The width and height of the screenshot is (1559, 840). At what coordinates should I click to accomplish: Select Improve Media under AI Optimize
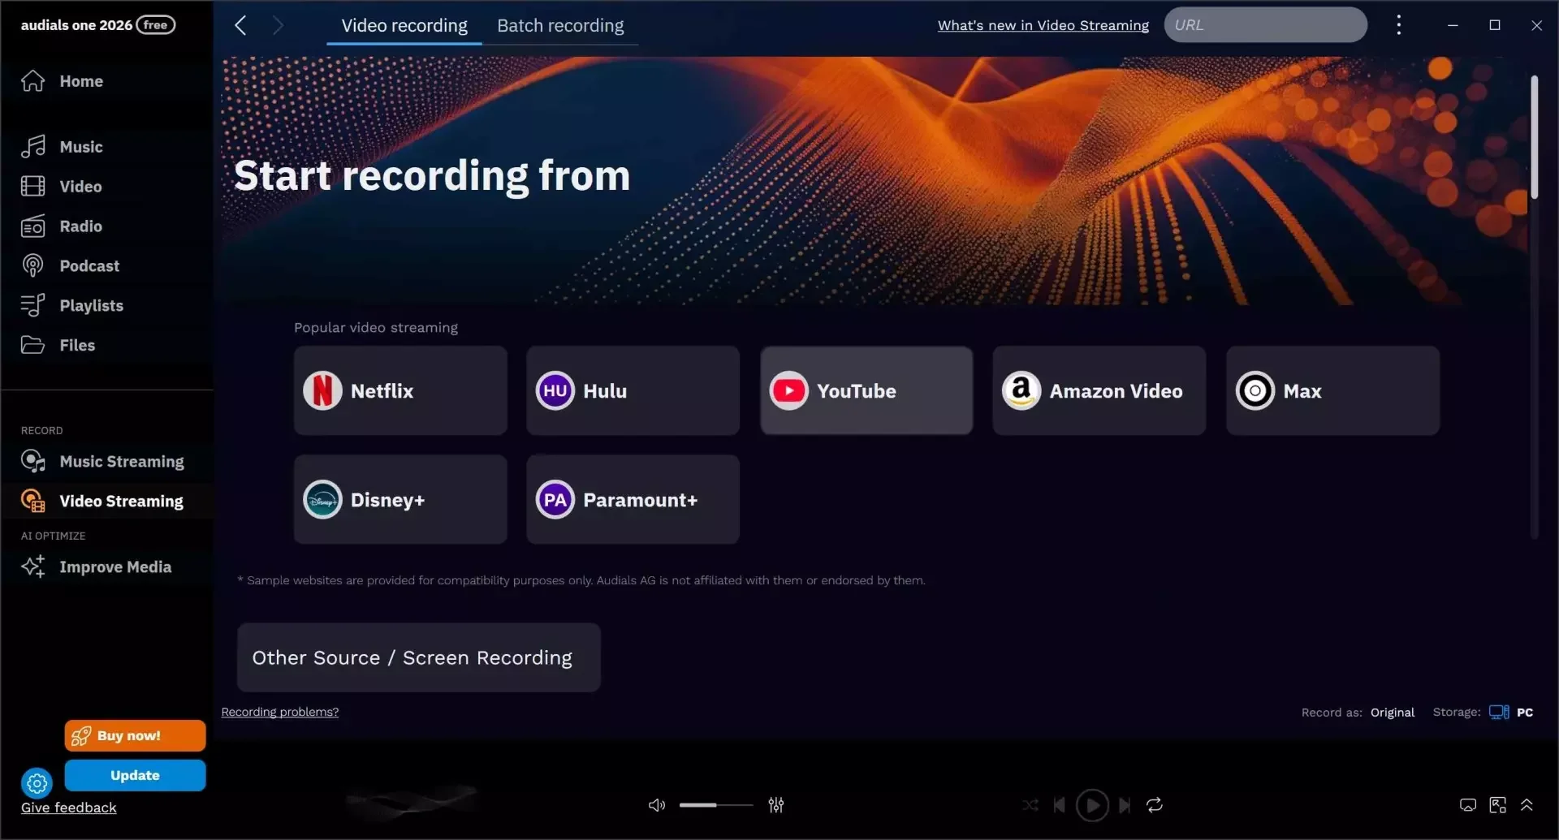(x=115, y=566)
